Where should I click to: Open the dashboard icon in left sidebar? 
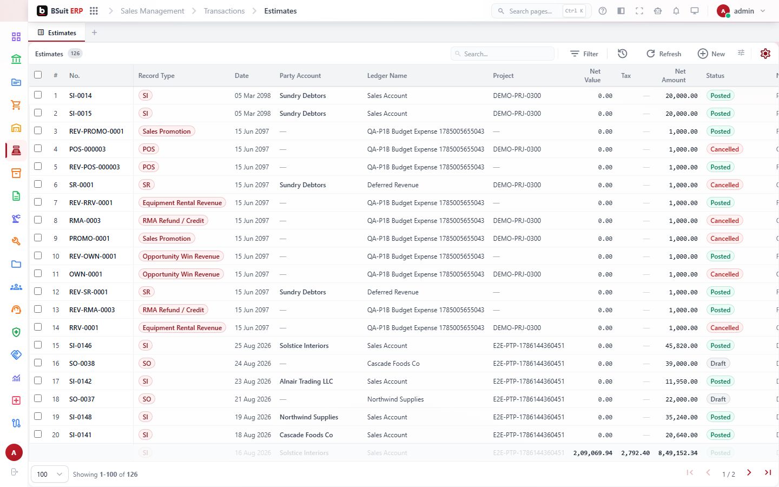16,37
